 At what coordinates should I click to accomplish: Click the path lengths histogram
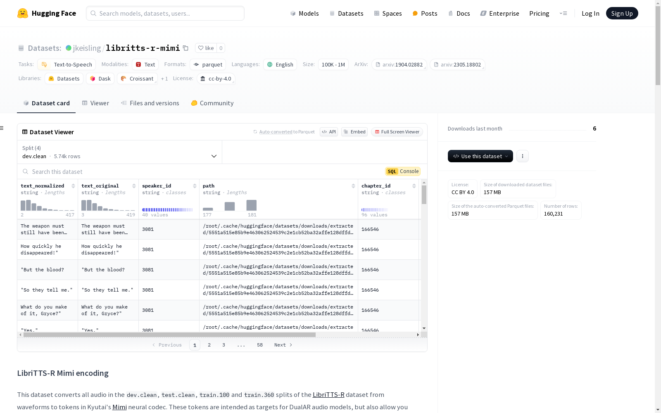click(x=230, y=205)
